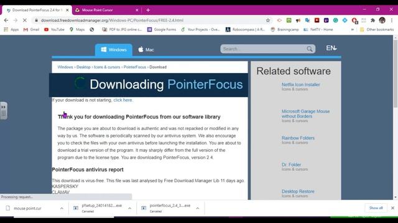
Task: Go to the PointerFocus breadcrumb
Action: tap(135, 67)
